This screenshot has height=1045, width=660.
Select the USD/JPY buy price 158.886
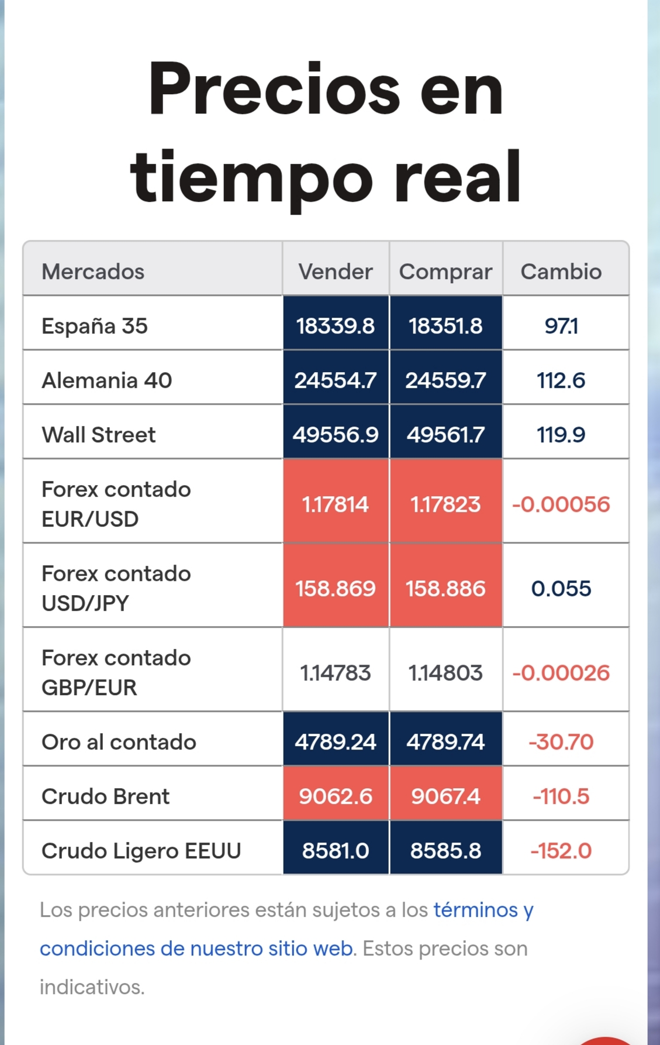[x=445, y=588]
